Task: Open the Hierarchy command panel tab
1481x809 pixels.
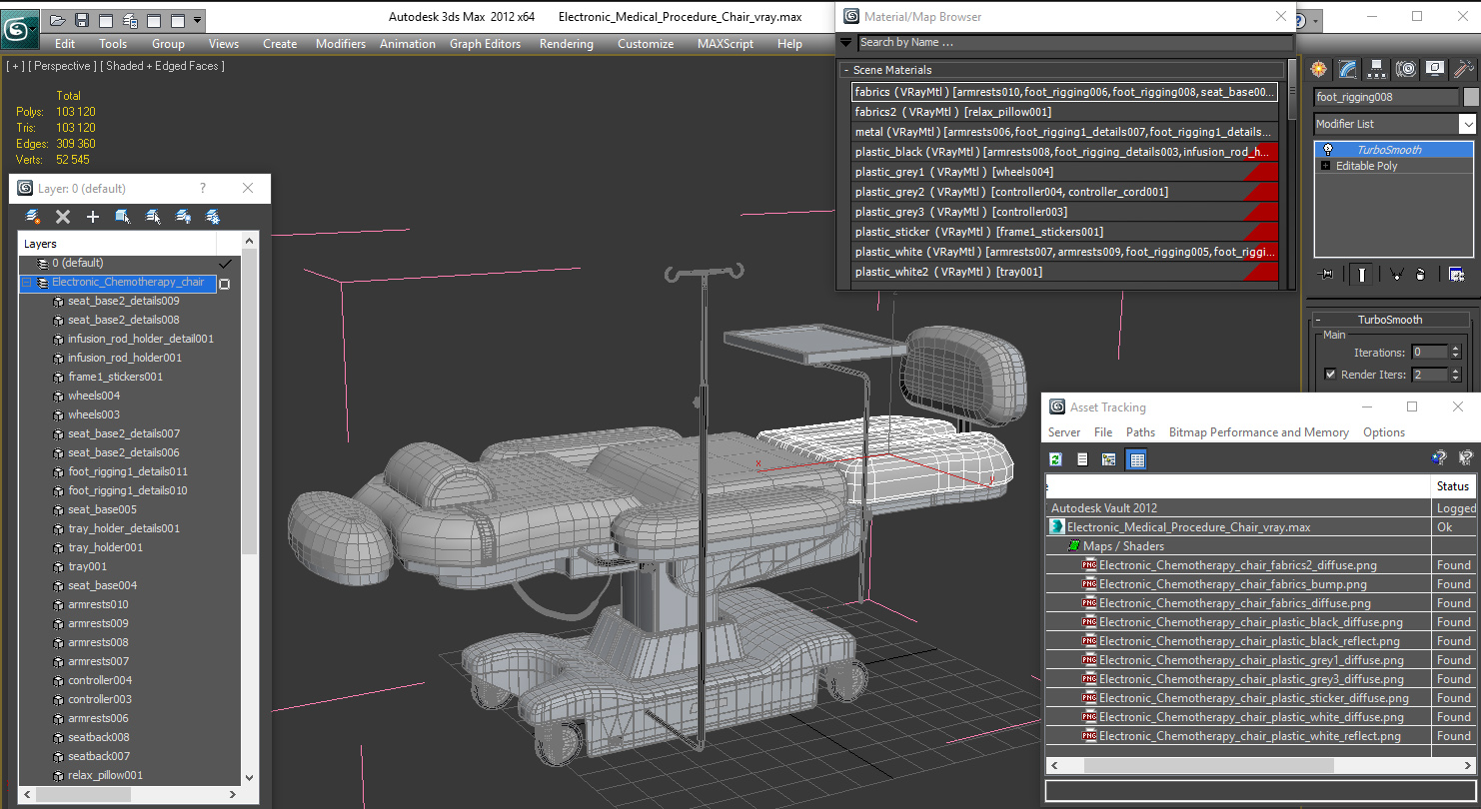Action: tap(1377, 69)
